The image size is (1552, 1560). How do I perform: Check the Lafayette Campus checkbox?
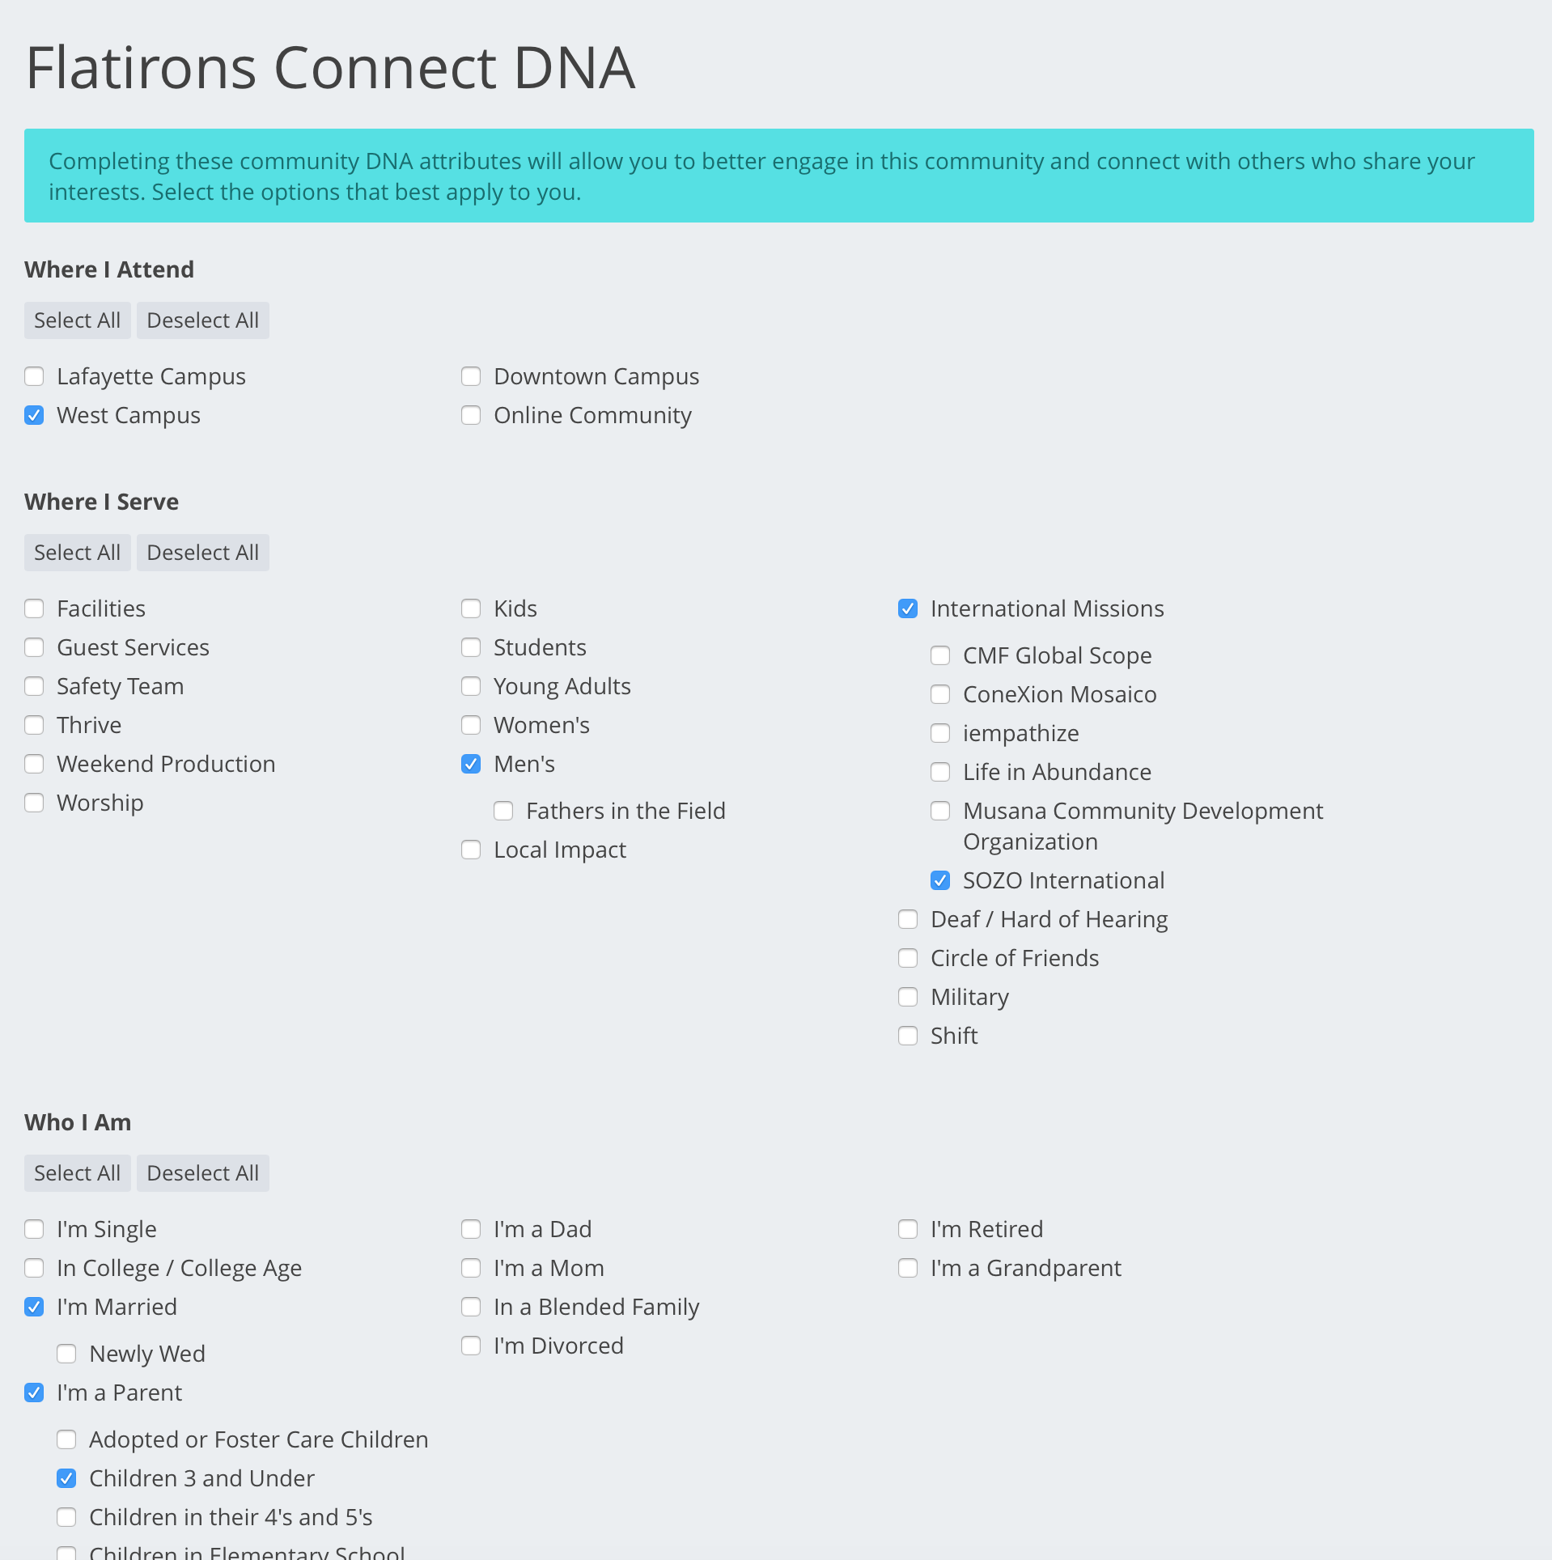click(x=34, y=376)
